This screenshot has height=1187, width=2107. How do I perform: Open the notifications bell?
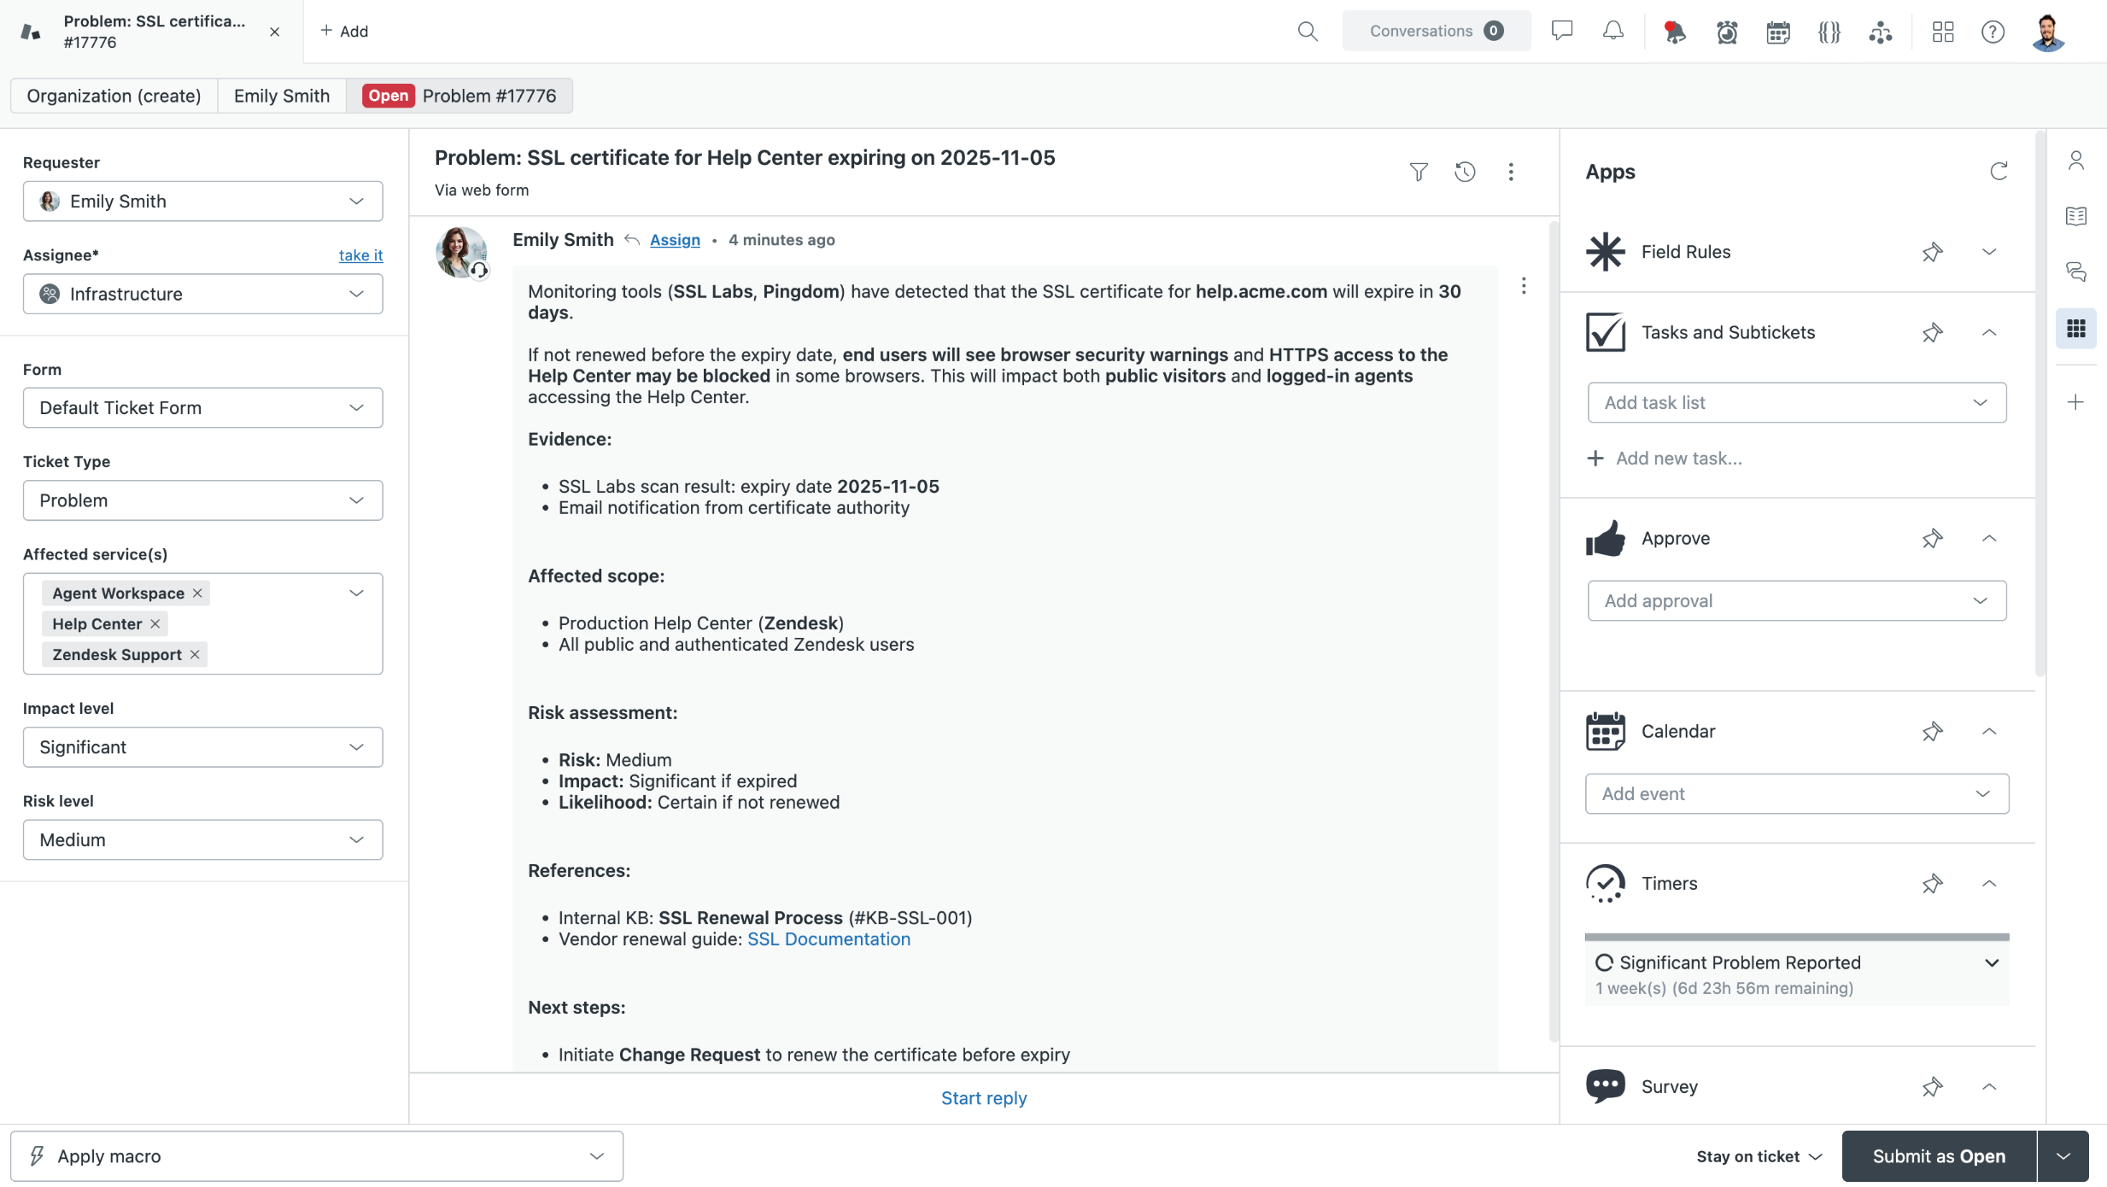(1612, 32)
